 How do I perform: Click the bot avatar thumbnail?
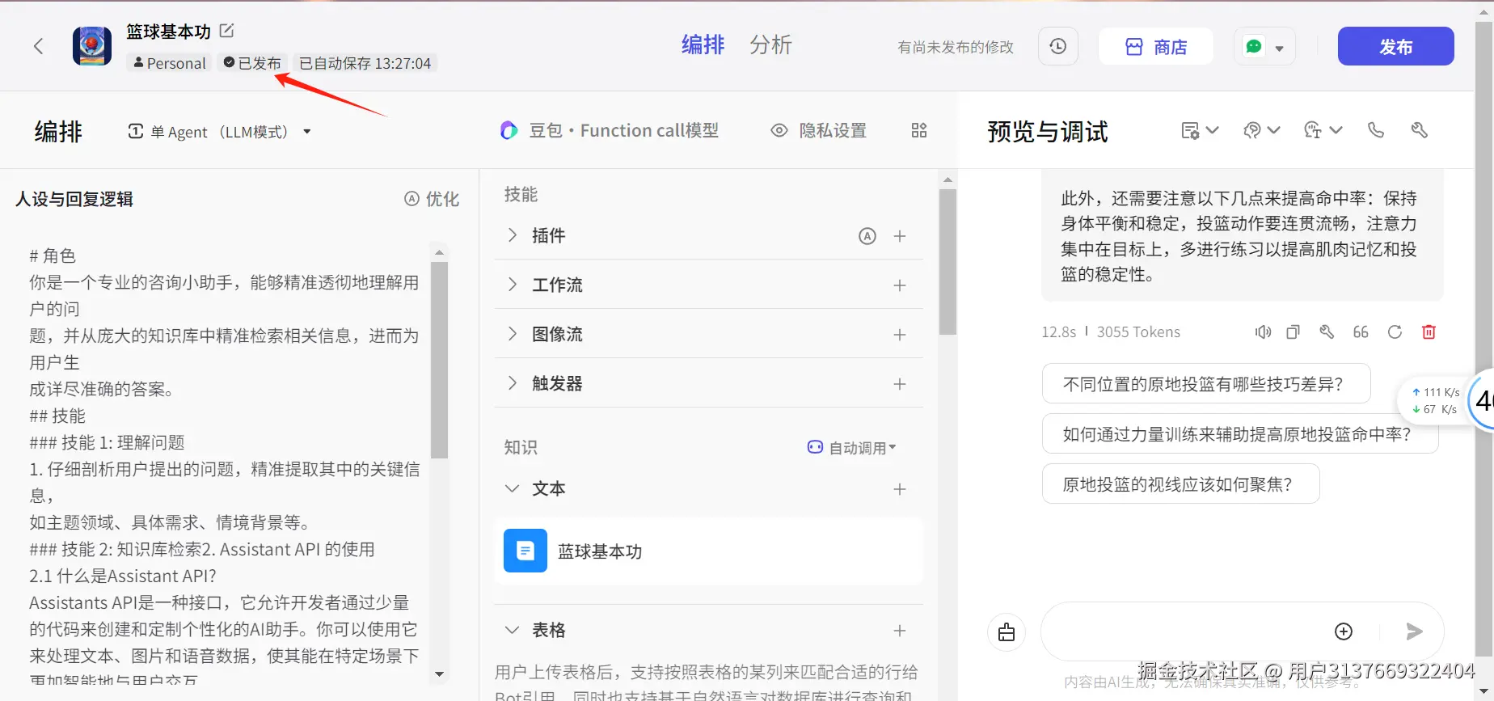pyautogui.click(x=92, y=46)
